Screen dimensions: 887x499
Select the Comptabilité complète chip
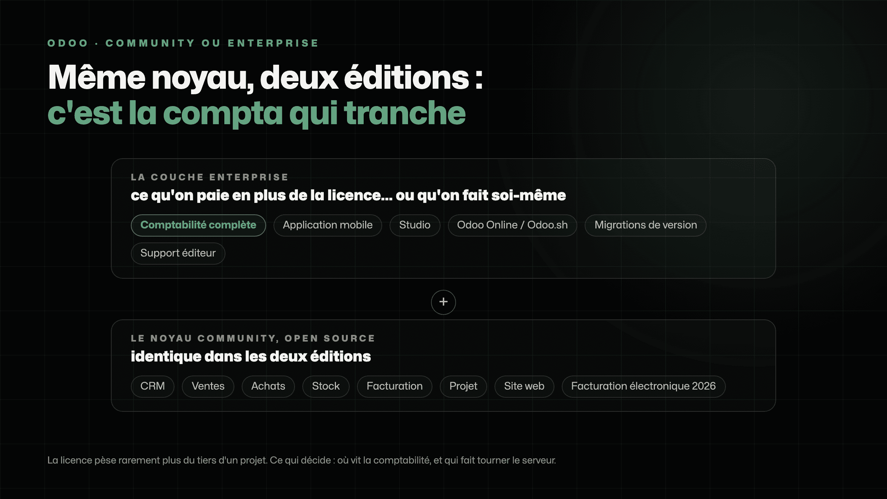coord(198,225)
